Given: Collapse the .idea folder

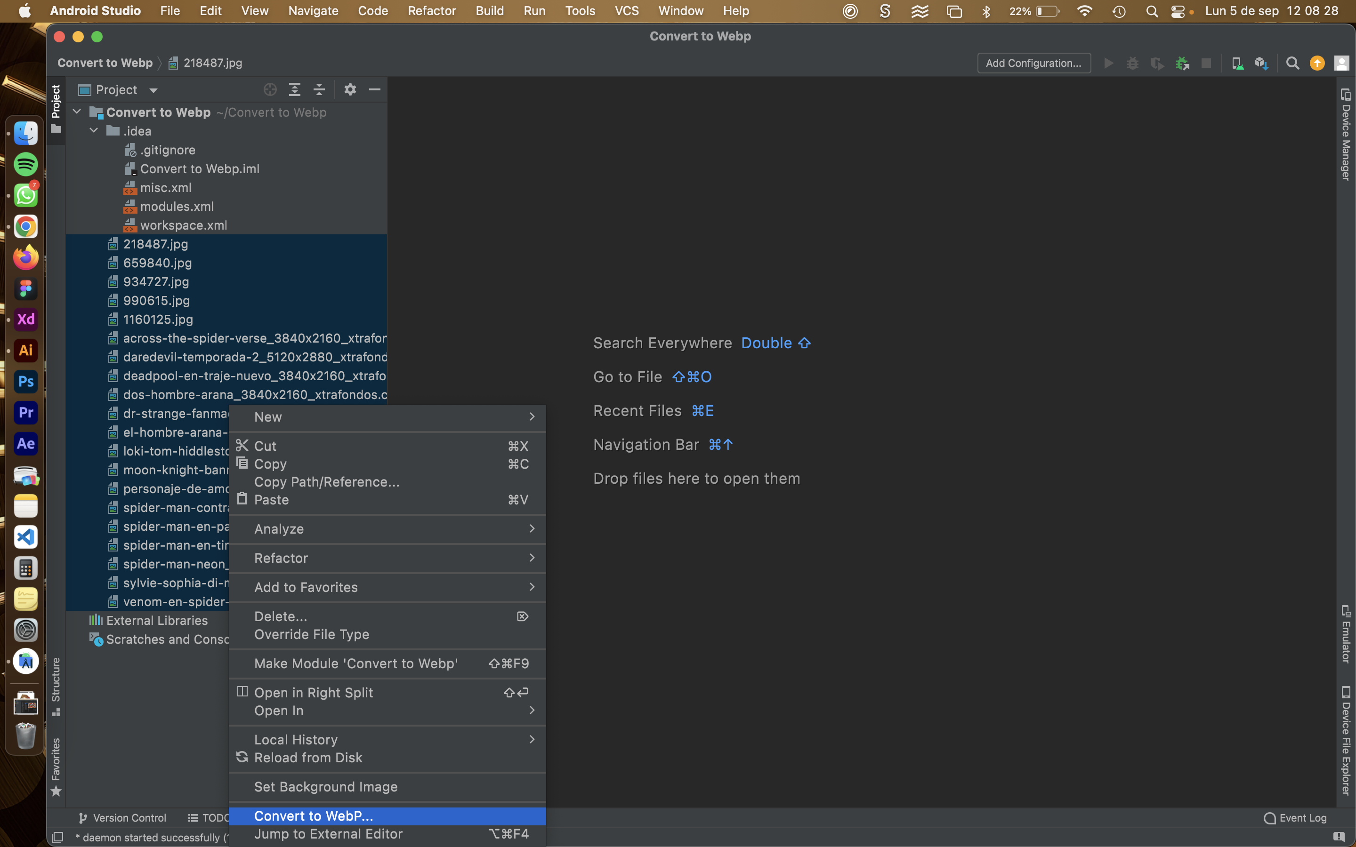Looking at the screenshot, I should 94,131.
